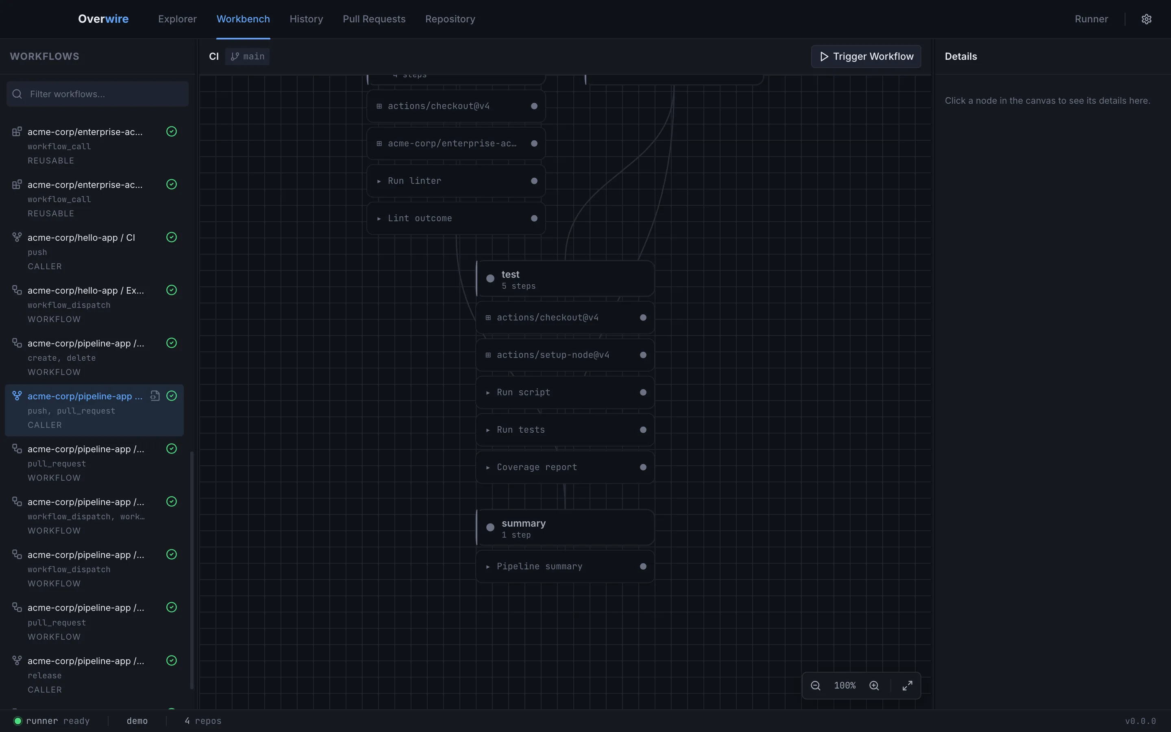Click the workflow icon beside hello-app / CI
1171x732 pixels.
17,237
